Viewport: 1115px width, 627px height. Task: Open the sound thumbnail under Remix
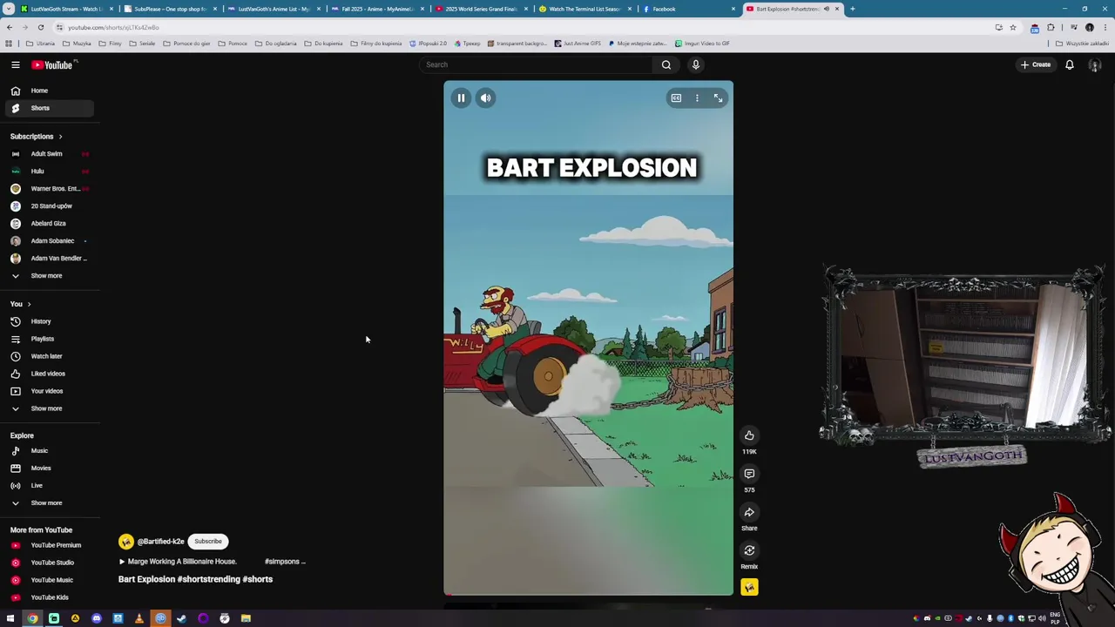coord(749,588)
